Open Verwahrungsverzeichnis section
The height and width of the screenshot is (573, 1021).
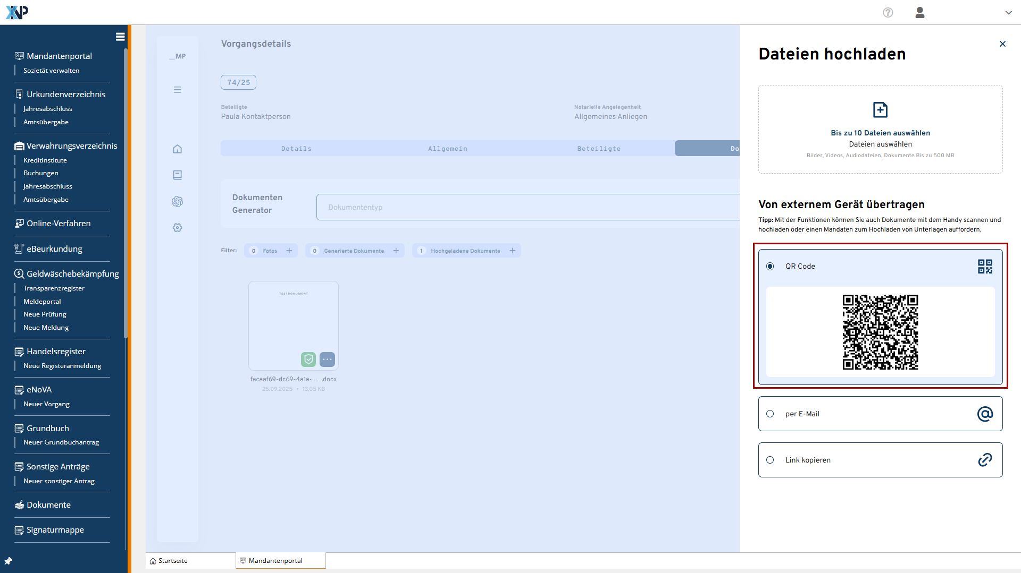point(72,146)
